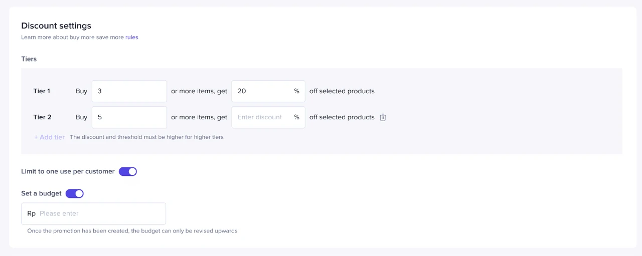Click the Set a budget label text

coord(41,193)
